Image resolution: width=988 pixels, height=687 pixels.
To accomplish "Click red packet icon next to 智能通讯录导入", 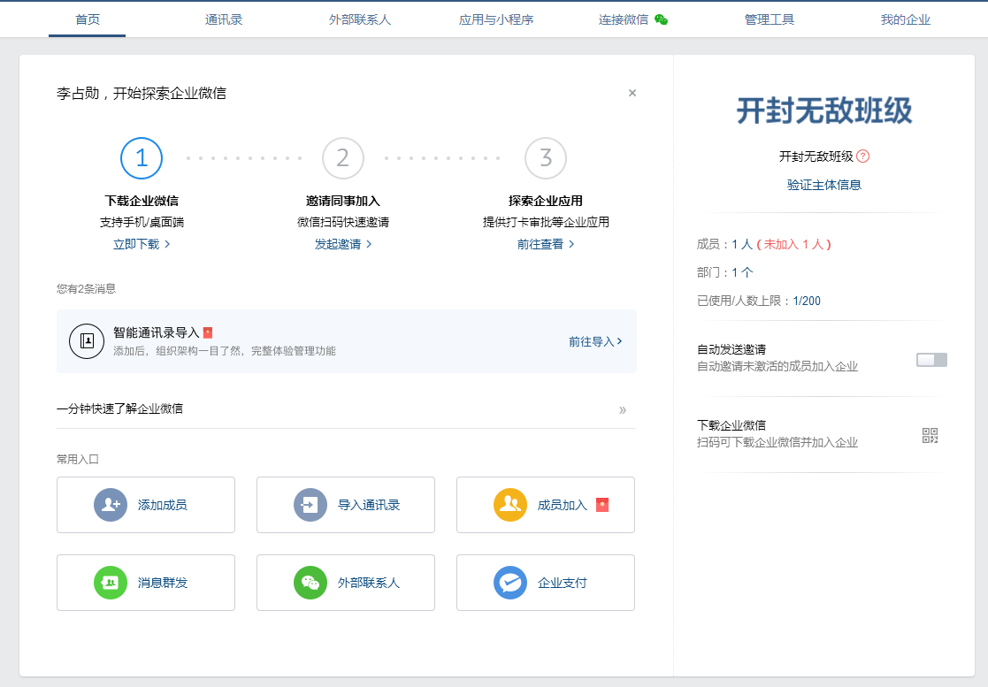I will coord(207,332).
